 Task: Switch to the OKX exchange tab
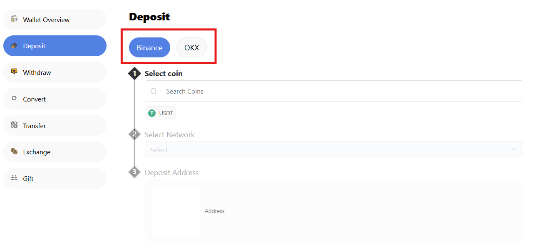[191, 47]
